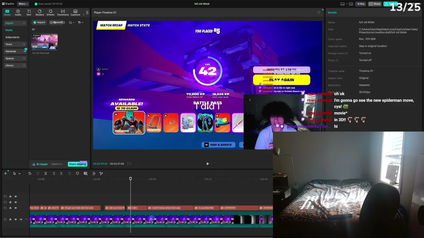Play the timeline preview
The width and height of the screenshot is (424, 238).
click(208, 164)
